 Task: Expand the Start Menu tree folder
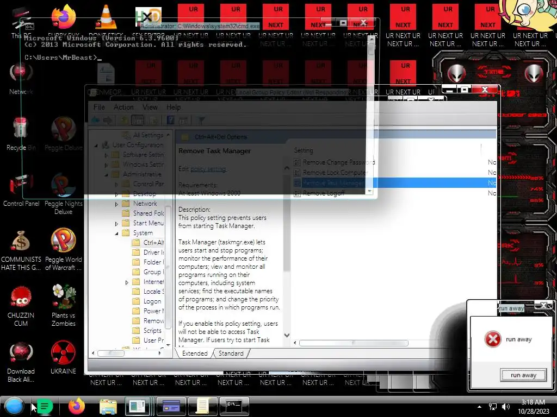click(116, 224)
